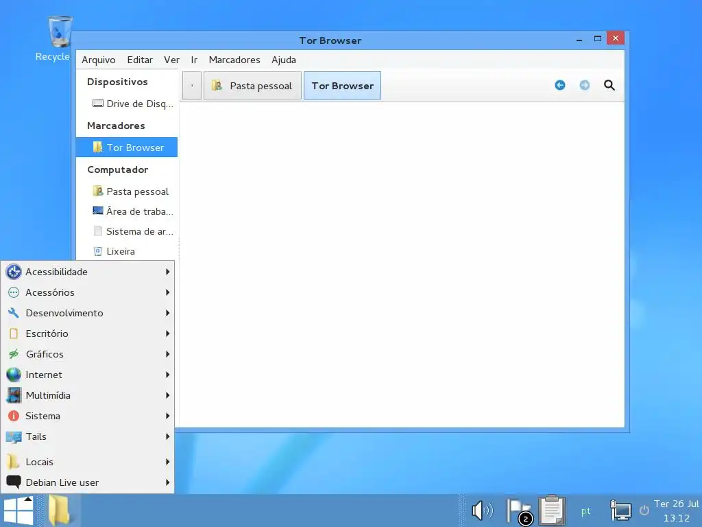Screen dimensions: 702x527
Task: Click the network computer tray icon
Action: pyautogui.click(x=621, y=511)
